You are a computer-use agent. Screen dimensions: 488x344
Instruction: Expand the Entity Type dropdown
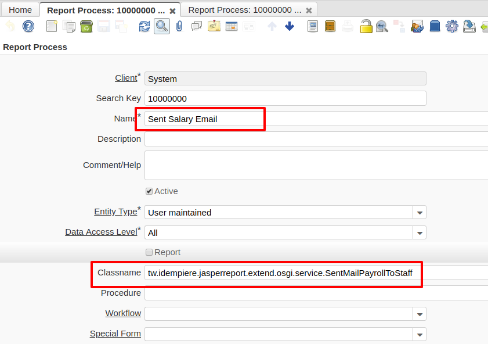[420, 213]
